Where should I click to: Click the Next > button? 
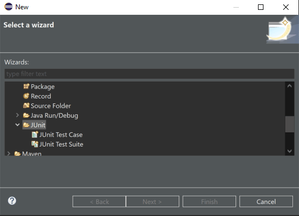click(153, 201)
